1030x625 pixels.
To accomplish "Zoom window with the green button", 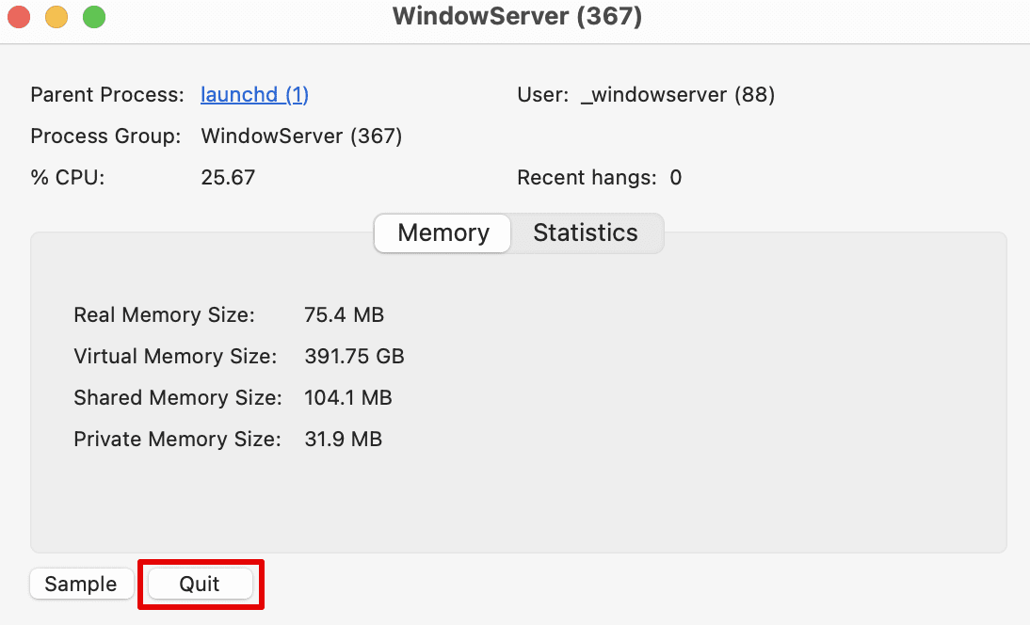I will [x=94, y=16].
